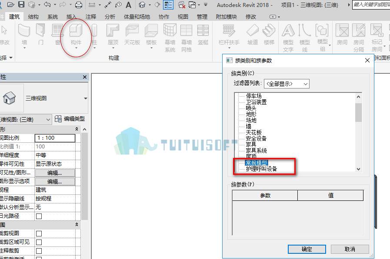Click 编辑... button for 可见性/图形
This screenshot has height=259, width=390.
[55, 173]
